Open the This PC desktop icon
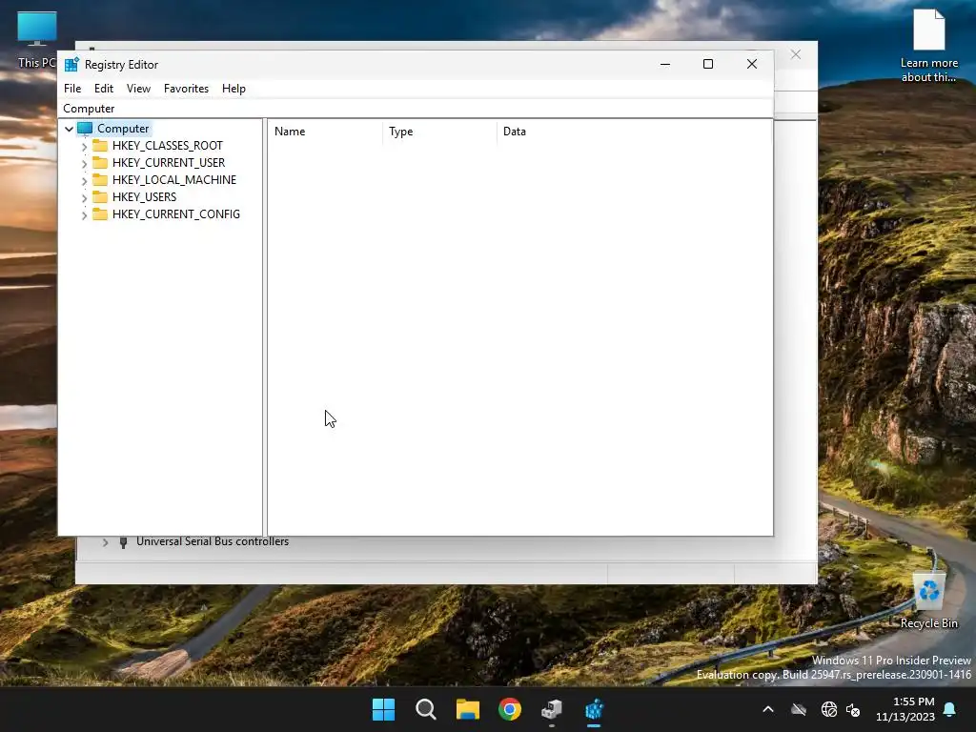The width and height of the screenshot is (976, 732). point(37,38)
